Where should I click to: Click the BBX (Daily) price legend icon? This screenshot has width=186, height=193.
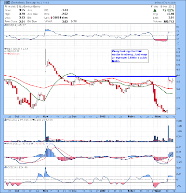tap(5, 49)
